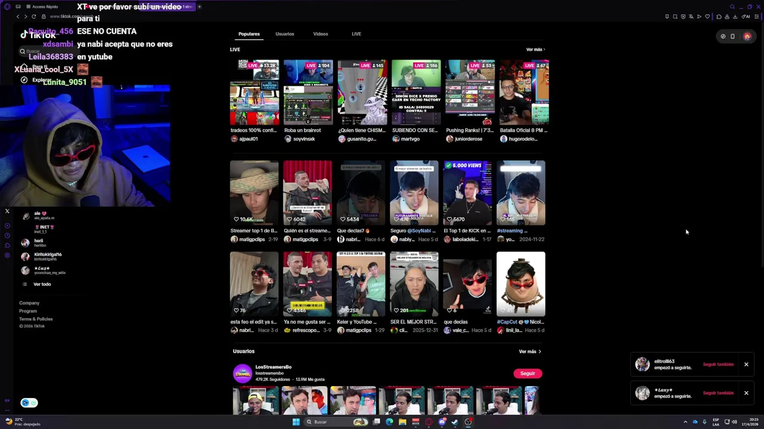Screen dimensions: 764x429
Task: Click the browser tab search magnifier
Action: (732, 7)
